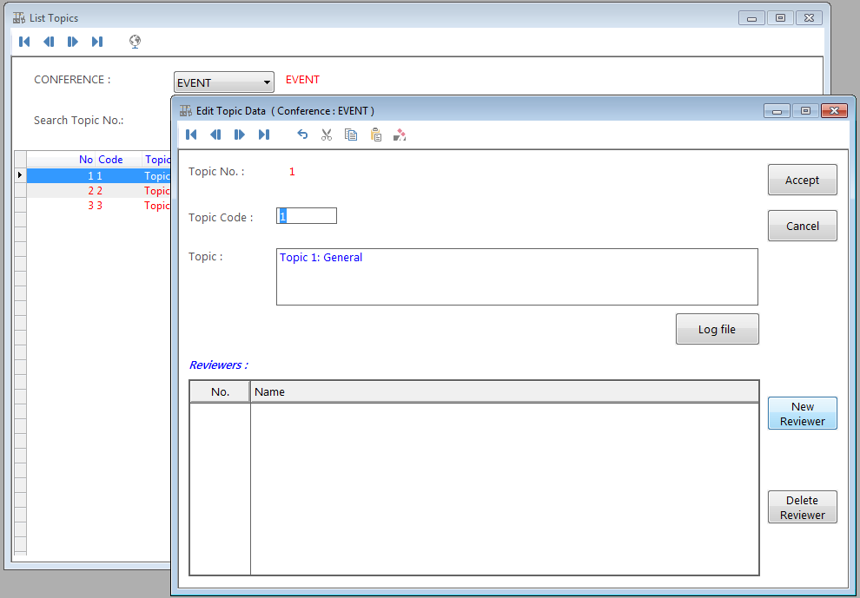Go to next record in Edit Topic toolbar
This screenshot has width=860, height=598.
click(240, 135)
